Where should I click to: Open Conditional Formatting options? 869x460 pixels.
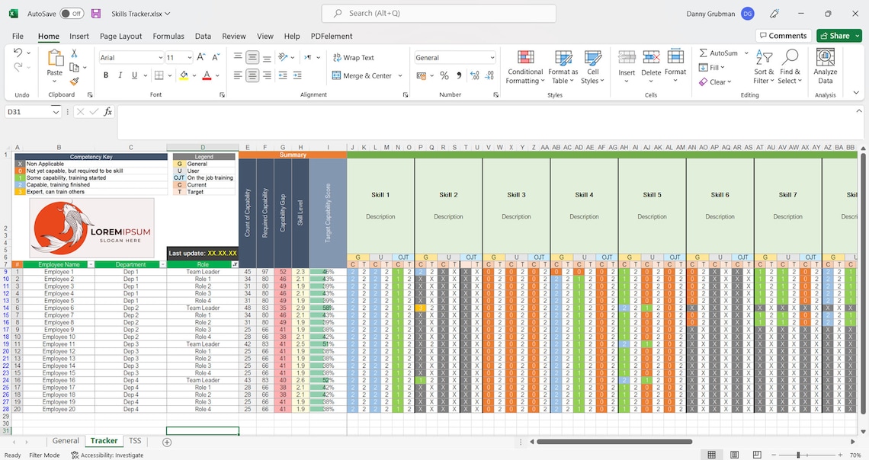[x=524, y=66]
